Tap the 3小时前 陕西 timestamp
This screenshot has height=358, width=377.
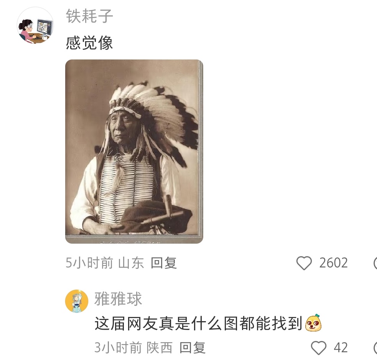point(133,348)
